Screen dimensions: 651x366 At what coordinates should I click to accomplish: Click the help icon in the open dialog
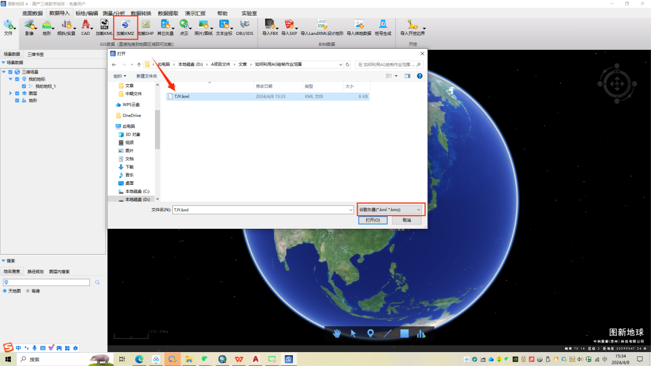point(420,76)
